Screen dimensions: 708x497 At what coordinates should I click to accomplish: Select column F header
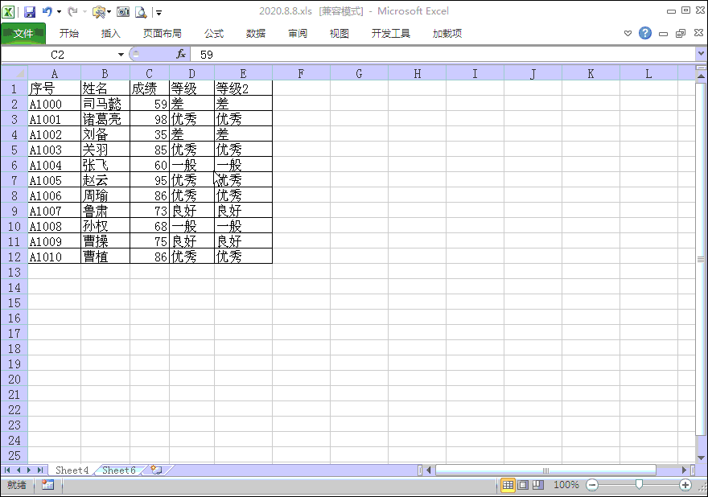pos(301,73)
